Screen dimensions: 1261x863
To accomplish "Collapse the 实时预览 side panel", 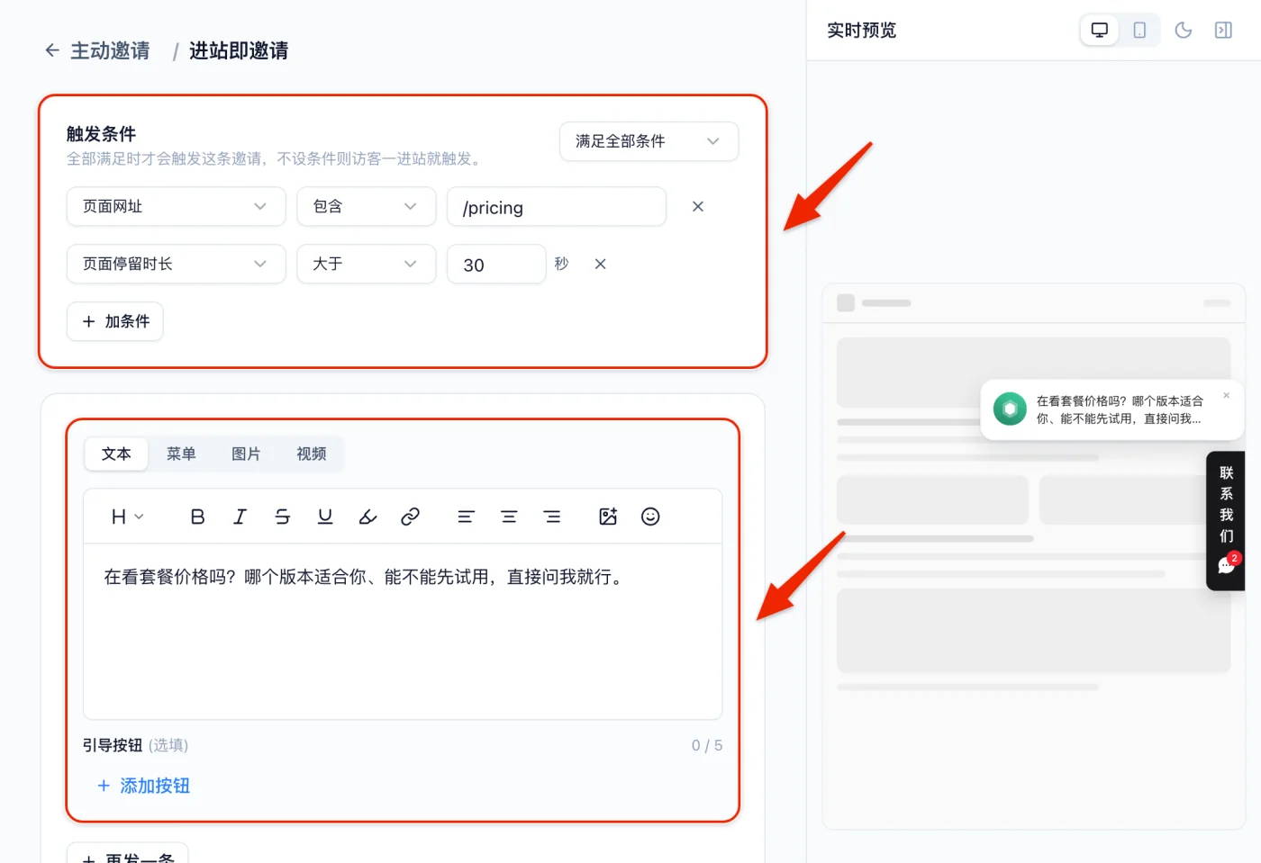I will coord(1223,31).
